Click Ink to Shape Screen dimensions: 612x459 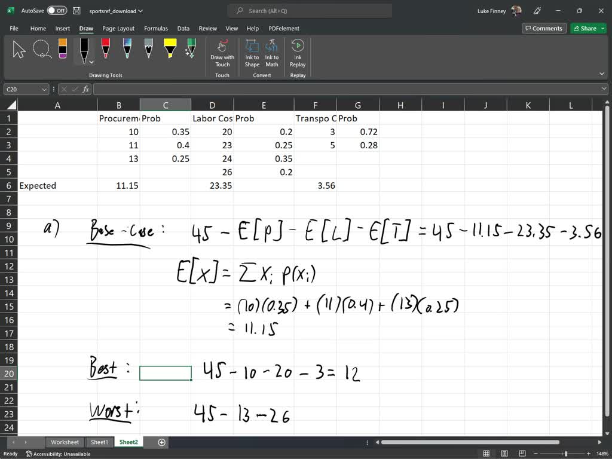point(252,53)
